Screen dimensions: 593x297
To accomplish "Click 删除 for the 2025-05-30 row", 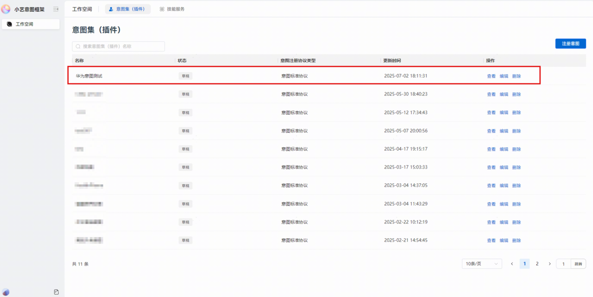I will click(516, 94).
